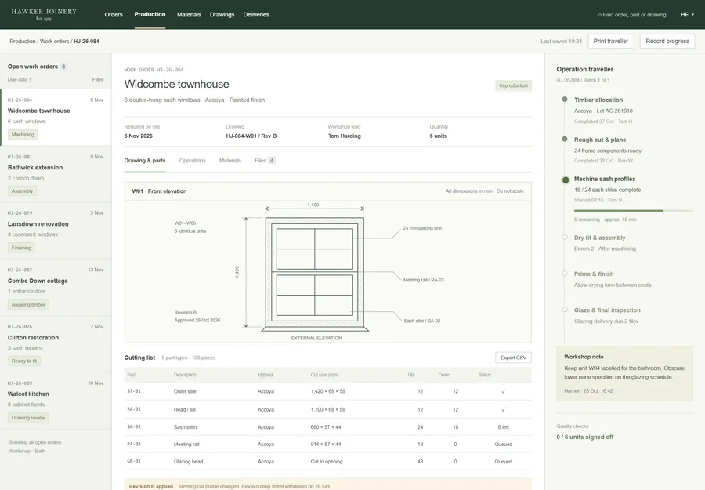Click the 6 left status in SA-02 row
The width and height of the screenshot is (705, 490).
click(x=503, y=427)
